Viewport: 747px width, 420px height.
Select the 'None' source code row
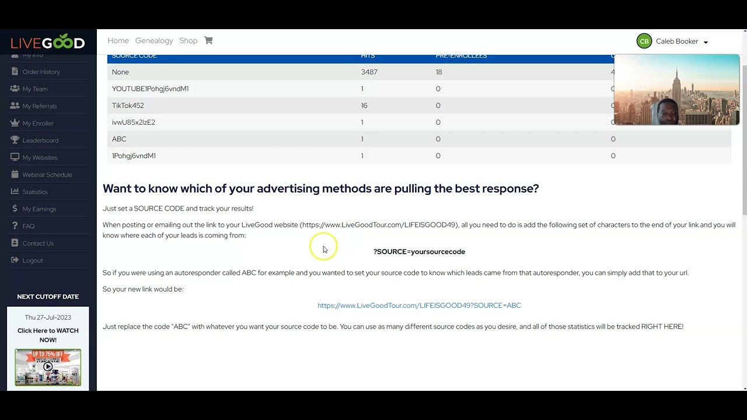tap(419, 72)
